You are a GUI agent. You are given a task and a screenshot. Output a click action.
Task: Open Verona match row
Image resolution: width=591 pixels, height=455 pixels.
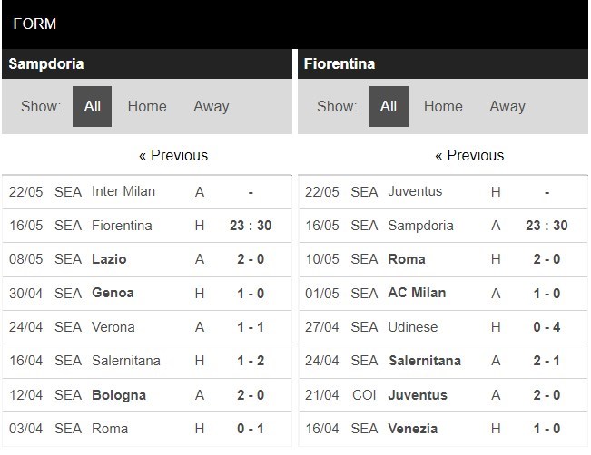coord(113,327)
